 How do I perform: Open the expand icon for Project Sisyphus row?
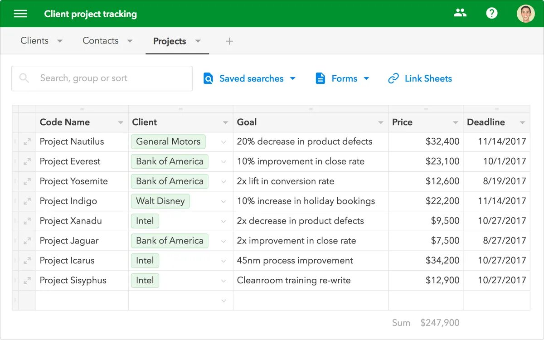click(27, 281)
